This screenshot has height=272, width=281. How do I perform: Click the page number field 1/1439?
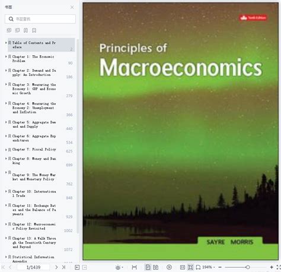point(33,267)
